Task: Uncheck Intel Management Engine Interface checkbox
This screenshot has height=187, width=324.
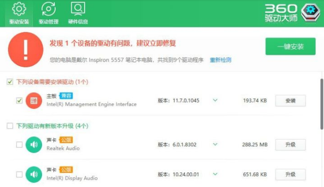Action: pos(19,100)
